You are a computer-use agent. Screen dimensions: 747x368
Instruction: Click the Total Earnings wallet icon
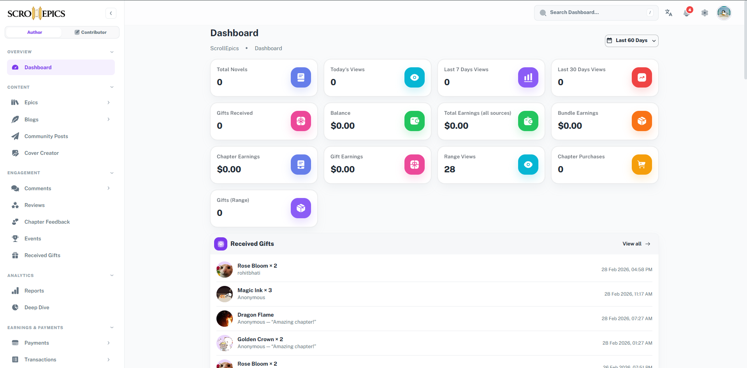tap(528, 121)
